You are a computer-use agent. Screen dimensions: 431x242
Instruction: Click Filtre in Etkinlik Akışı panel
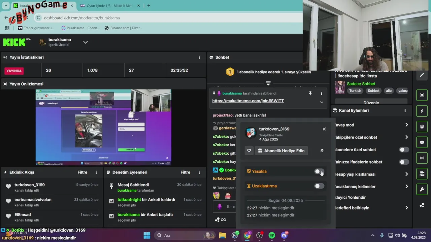[x=82, y=172]
